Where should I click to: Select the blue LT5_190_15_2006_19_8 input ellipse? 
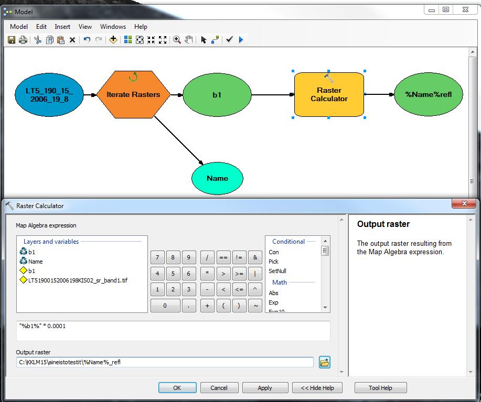click(49, 95)
